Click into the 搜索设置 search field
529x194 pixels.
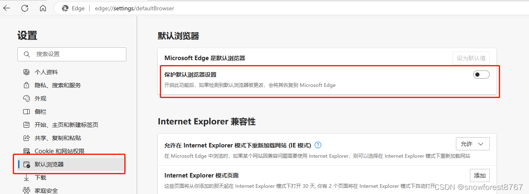pos(72,54)
